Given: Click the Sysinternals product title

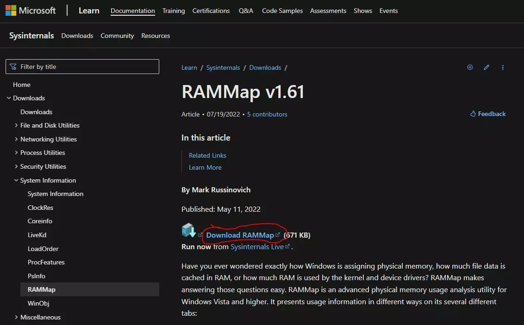Looking at the screenshot, I should 31,36.
